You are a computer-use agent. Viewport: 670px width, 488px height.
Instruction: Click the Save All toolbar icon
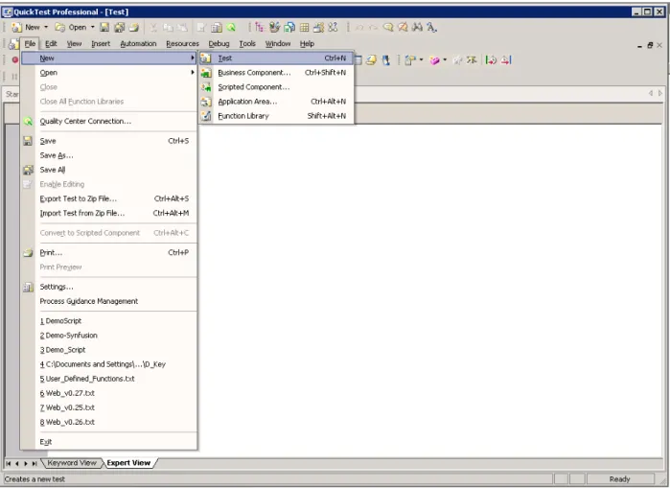[x=119, y=28]
